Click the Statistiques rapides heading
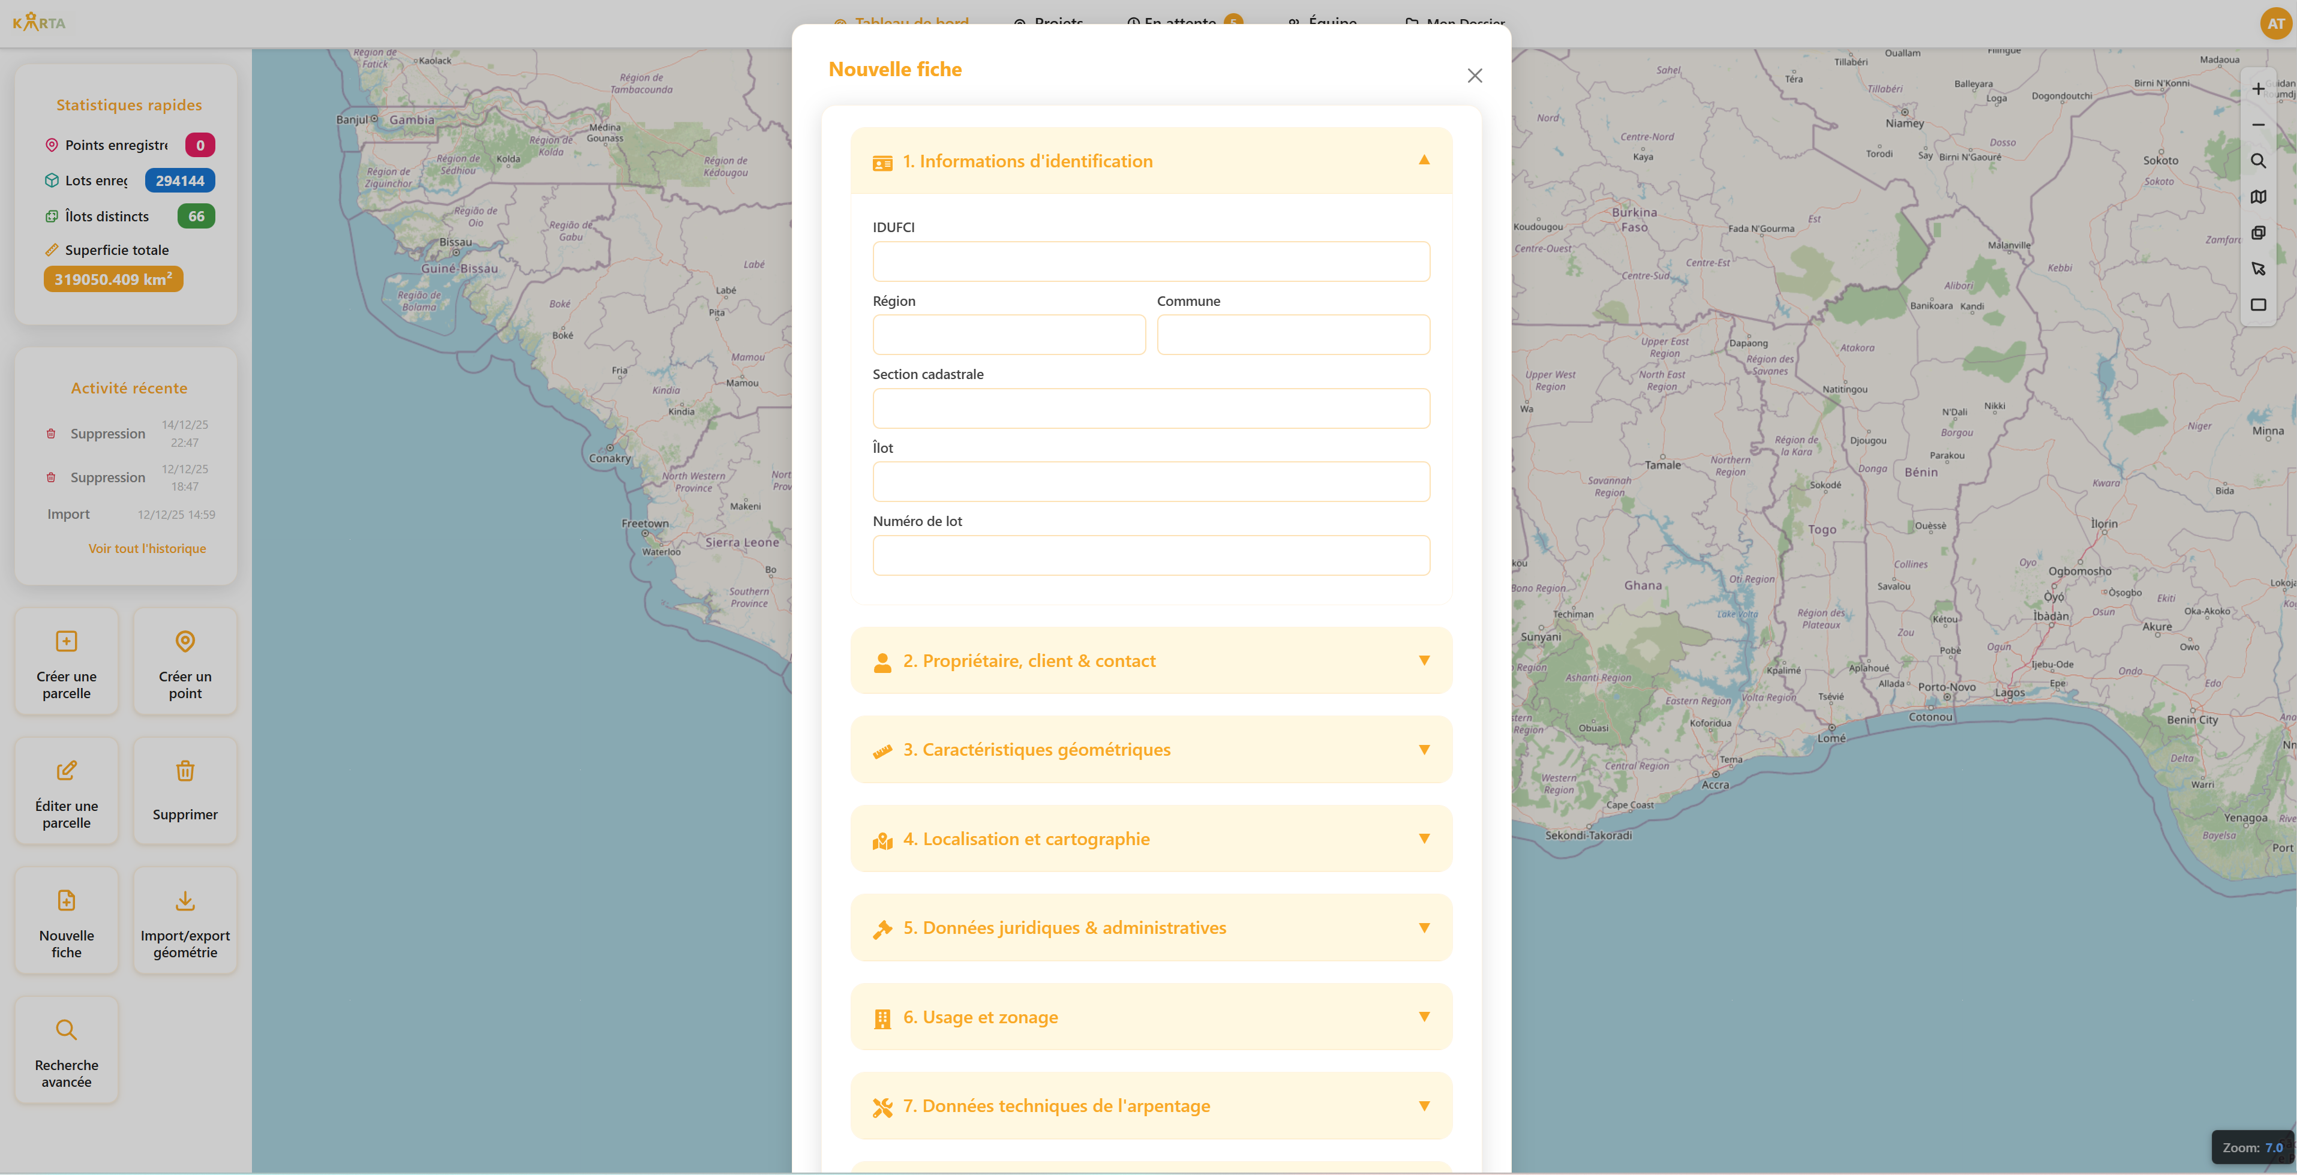 130,105
